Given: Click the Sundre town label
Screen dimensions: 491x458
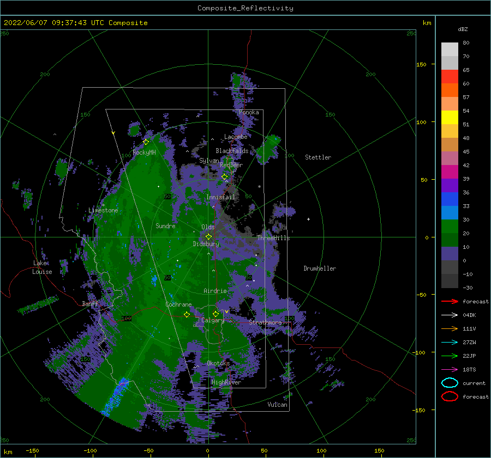Looking at the screenshot, I should (165, 225).
